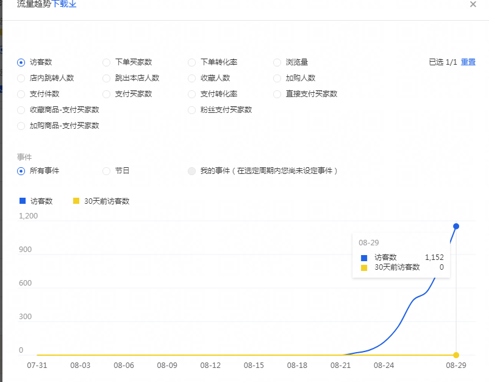
Task: Choose 粉丝支付买家数 metric
Action: 192,110
